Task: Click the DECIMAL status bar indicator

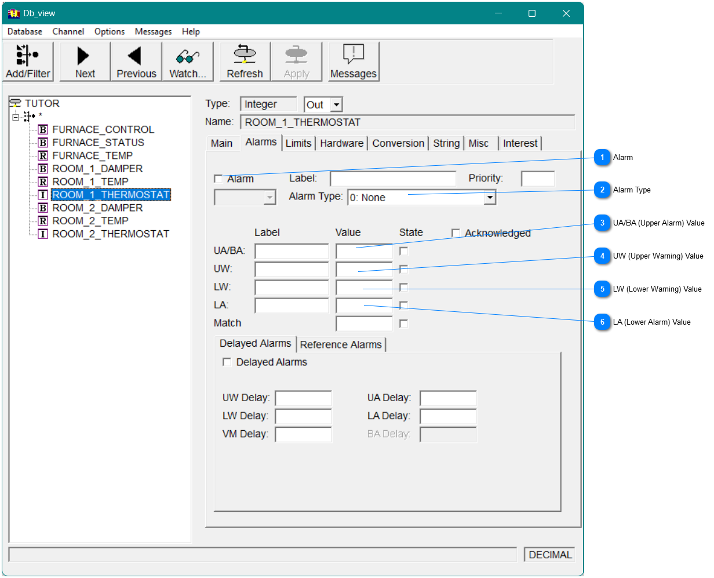Action: coord(548,554)
